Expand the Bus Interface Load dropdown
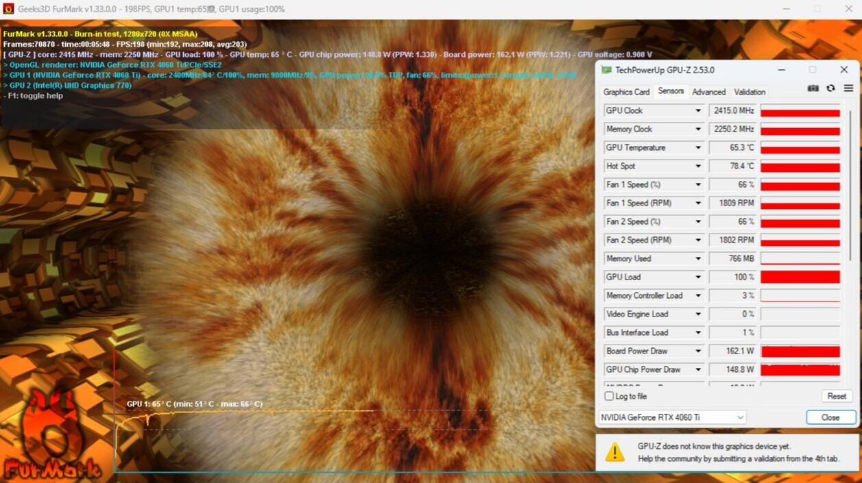Screen dimensions: 862x483 pyautogui.click(x=698, y=332)
